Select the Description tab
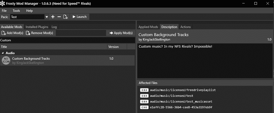Image resolution: width=274 pixels, height=113 pixels. coord(169,27)
